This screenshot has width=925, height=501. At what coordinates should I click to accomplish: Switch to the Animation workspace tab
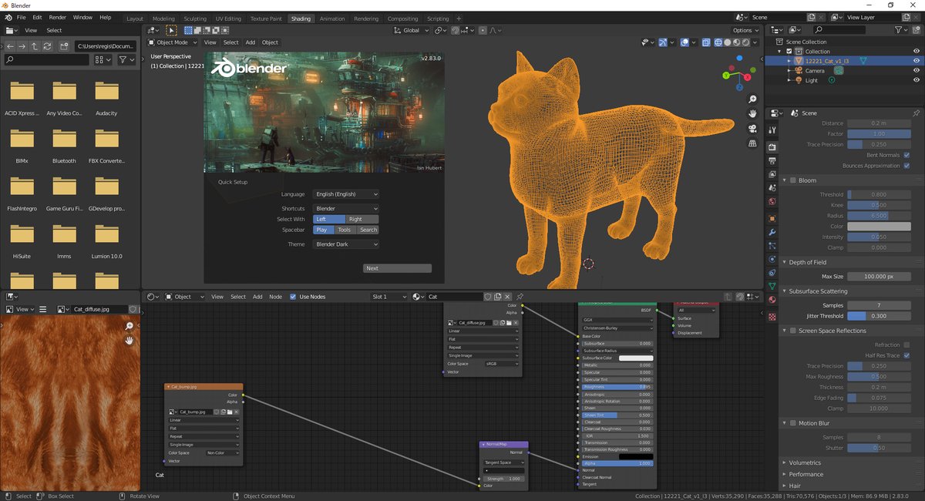point(331,18)
